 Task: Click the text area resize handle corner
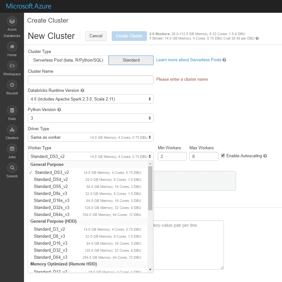222,268
